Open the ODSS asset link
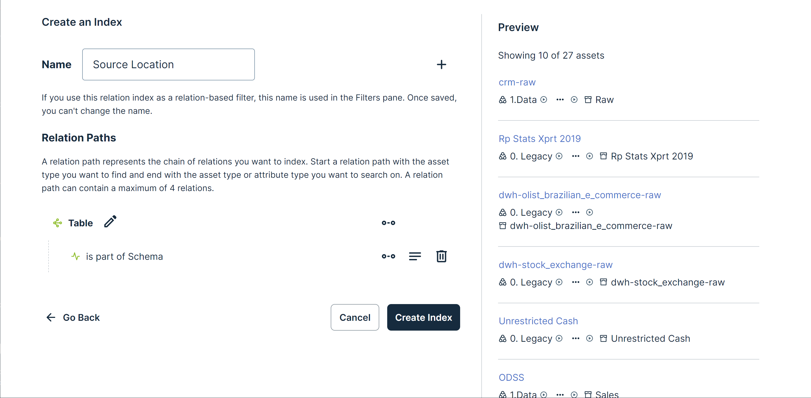This screenshot has height=398, width=811. (511, 377)
